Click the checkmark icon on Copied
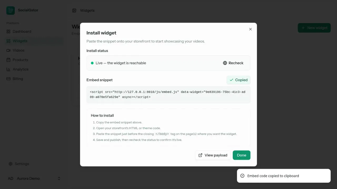 tap(231, 80)
